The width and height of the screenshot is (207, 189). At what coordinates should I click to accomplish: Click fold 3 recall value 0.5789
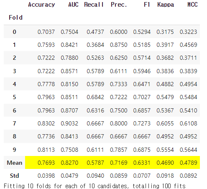(x=95, y=71)
